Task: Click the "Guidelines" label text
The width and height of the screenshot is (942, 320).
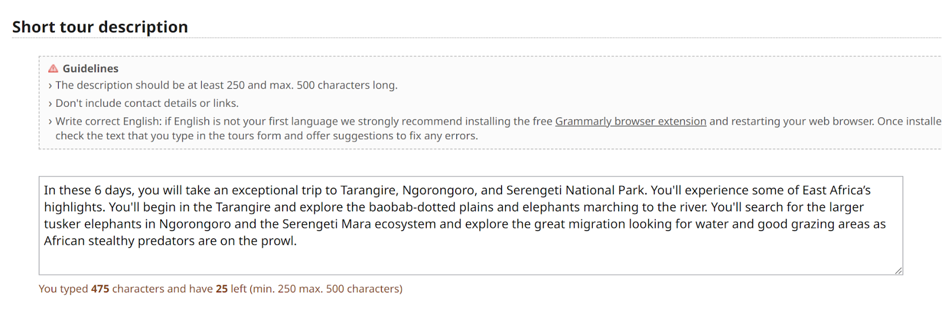Action: coord(90,69)
